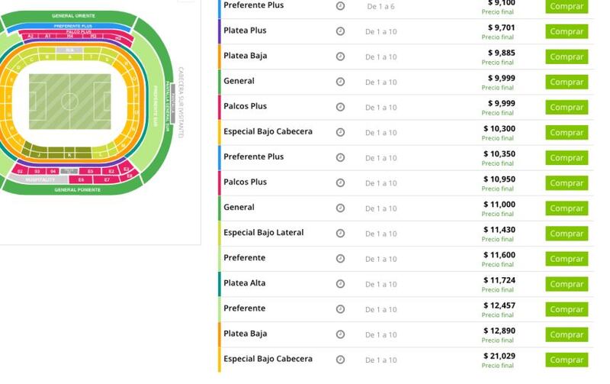The image size is (610, 384).
Task: Click clock icon in Platea Plus row
Action: [x=340, y=31]
